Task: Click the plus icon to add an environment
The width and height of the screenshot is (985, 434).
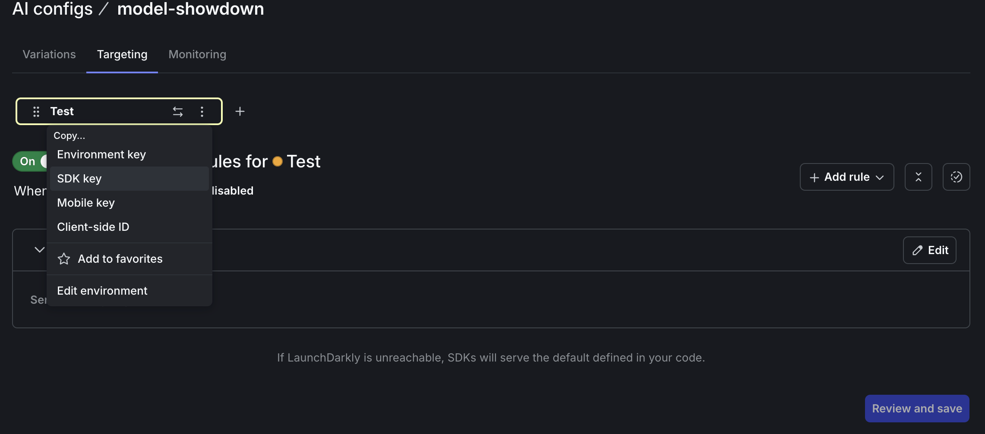Action: [240, 111]
